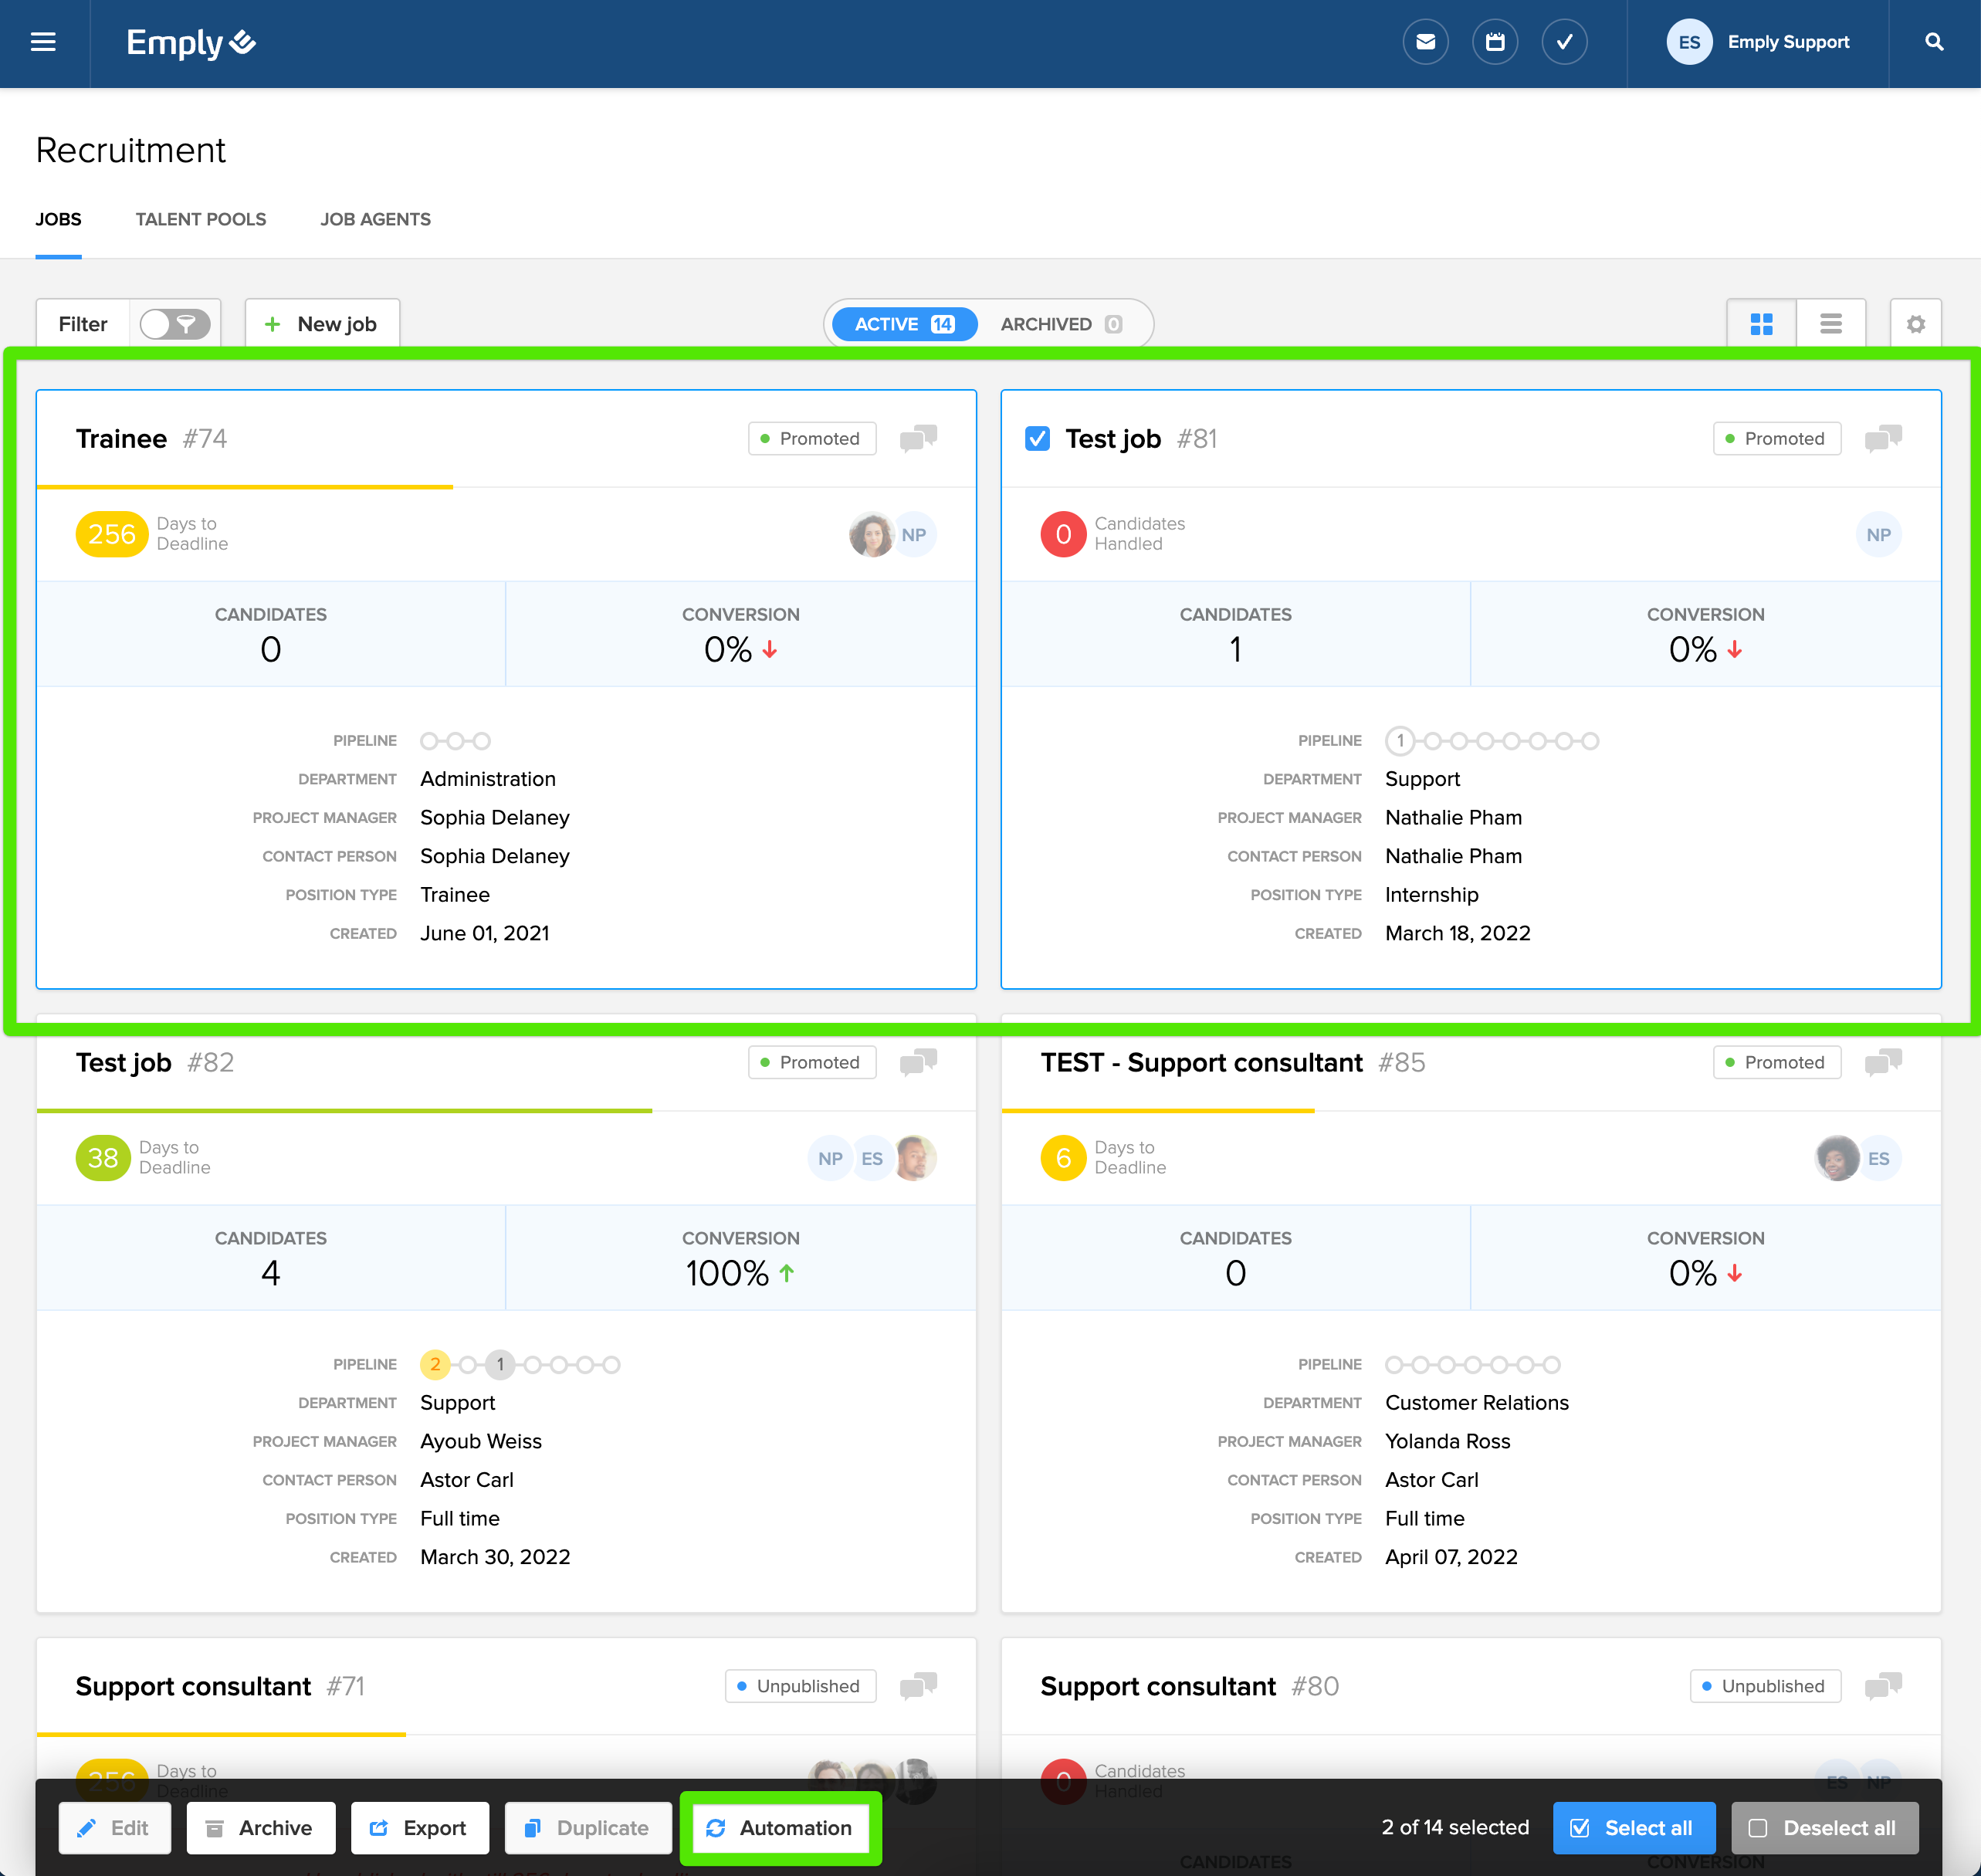This screenshot has width=1981, height=1876.
Task: Click the Automation button
Action: tap(779, 1828)
